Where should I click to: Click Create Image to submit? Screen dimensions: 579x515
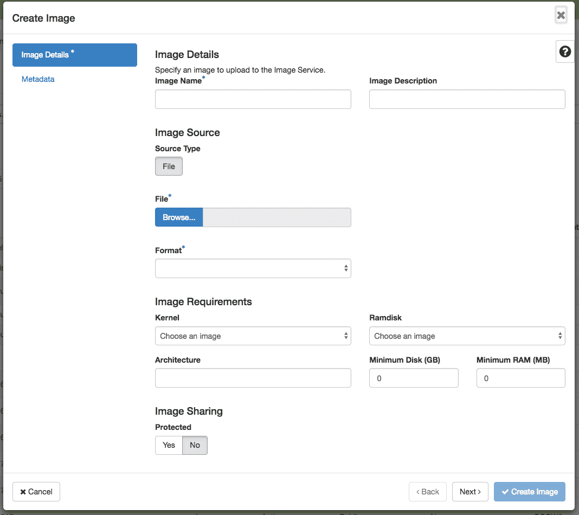(x=529, y=491)
